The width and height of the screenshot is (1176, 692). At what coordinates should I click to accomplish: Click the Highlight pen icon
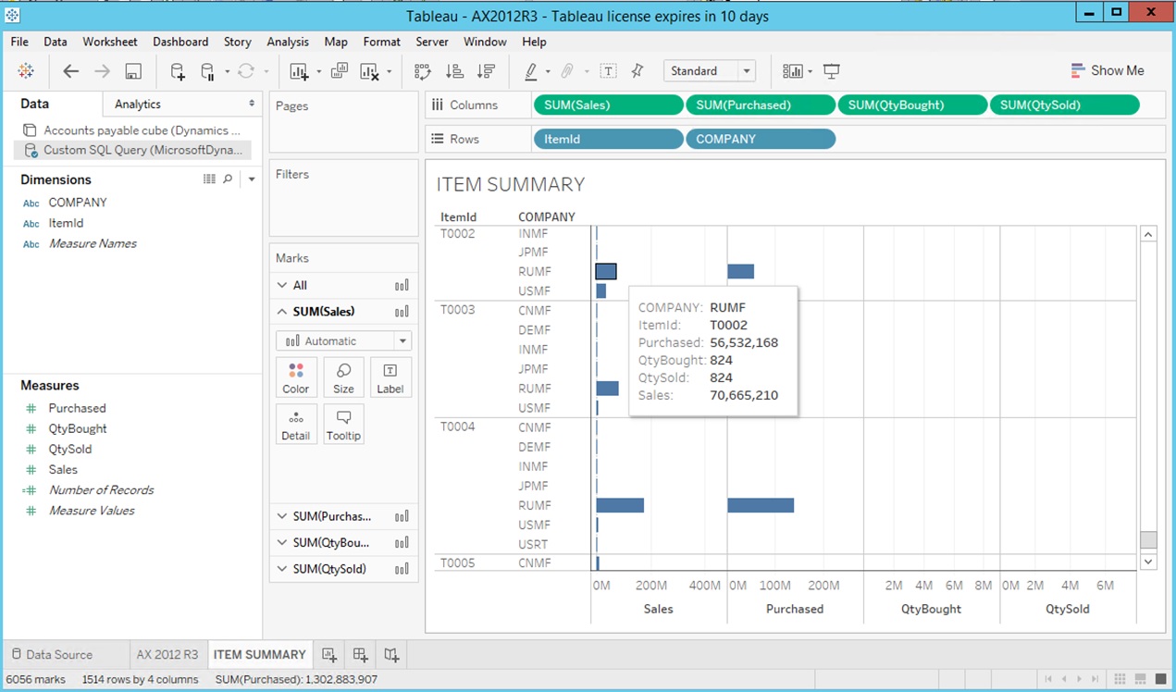coord(531,71)
